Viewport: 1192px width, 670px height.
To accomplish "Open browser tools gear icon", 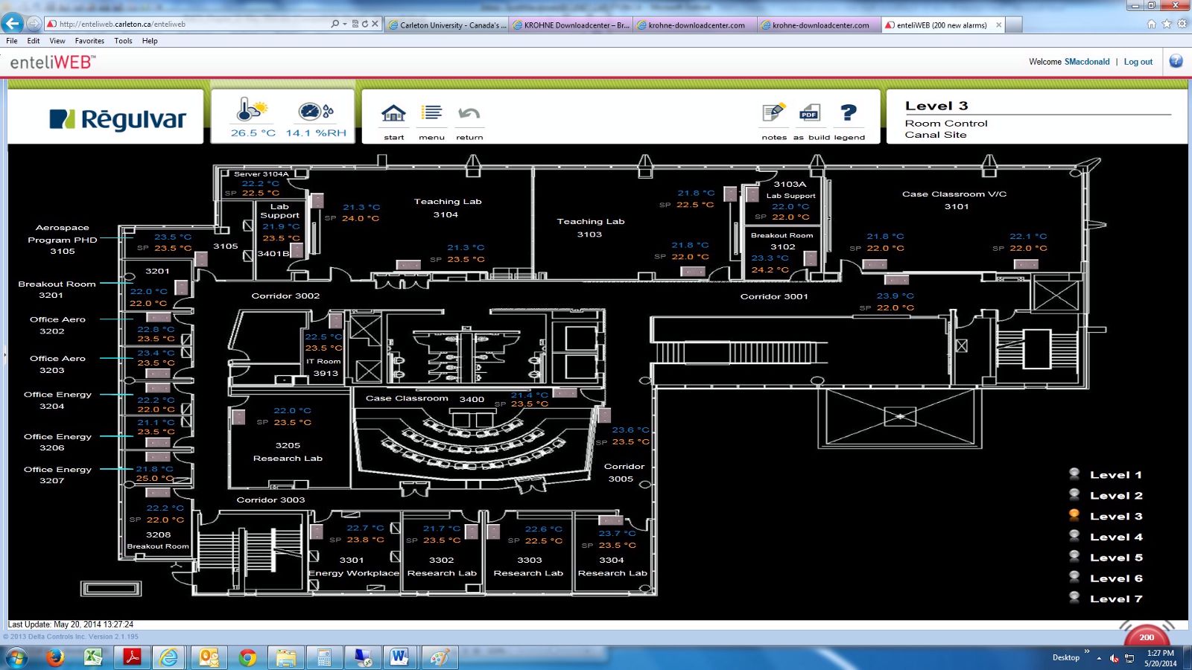I will coord(1182,24).
